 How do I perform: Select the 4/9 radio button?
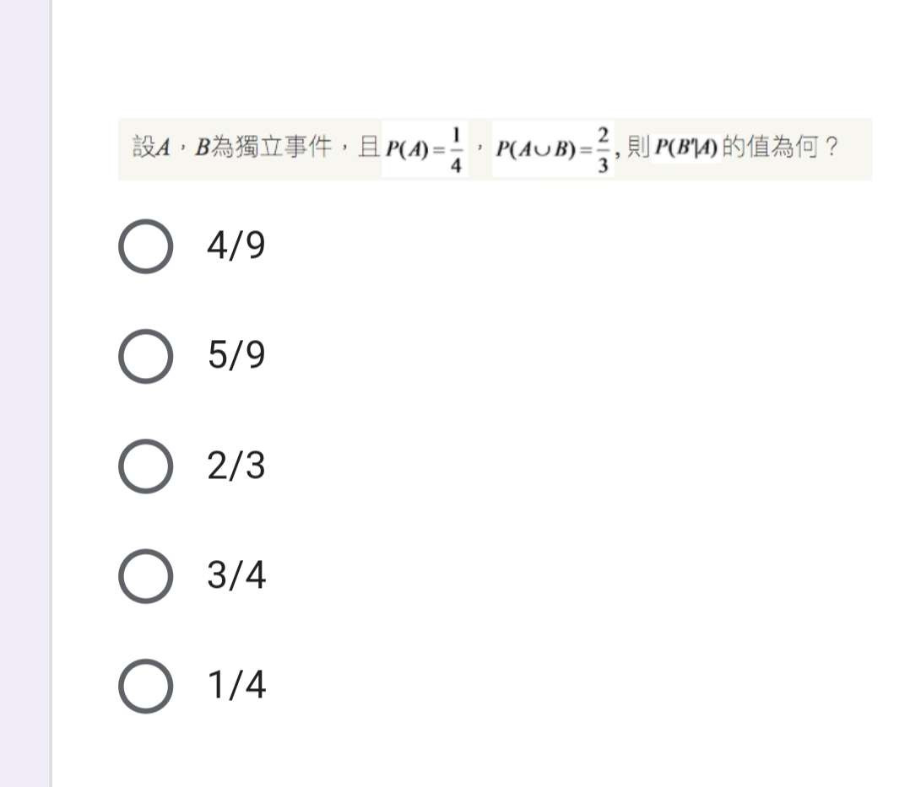click(x=146, y=246)
